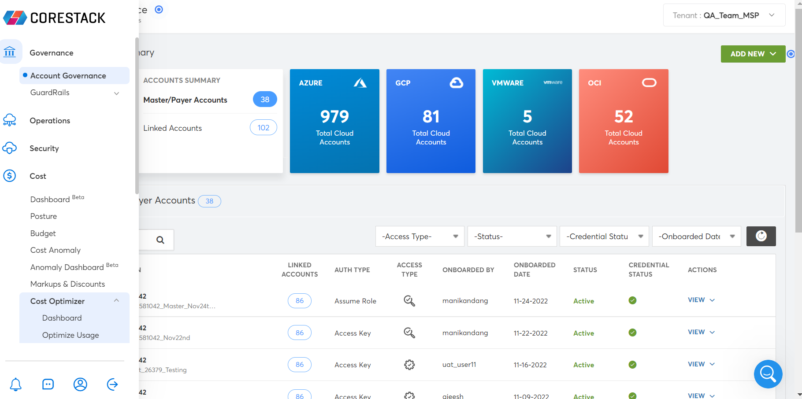This screenshot has width=802, height=399.
Task: Click linked accounts 86 badge for Assume Role row
Action: click(x=300, y=301)
